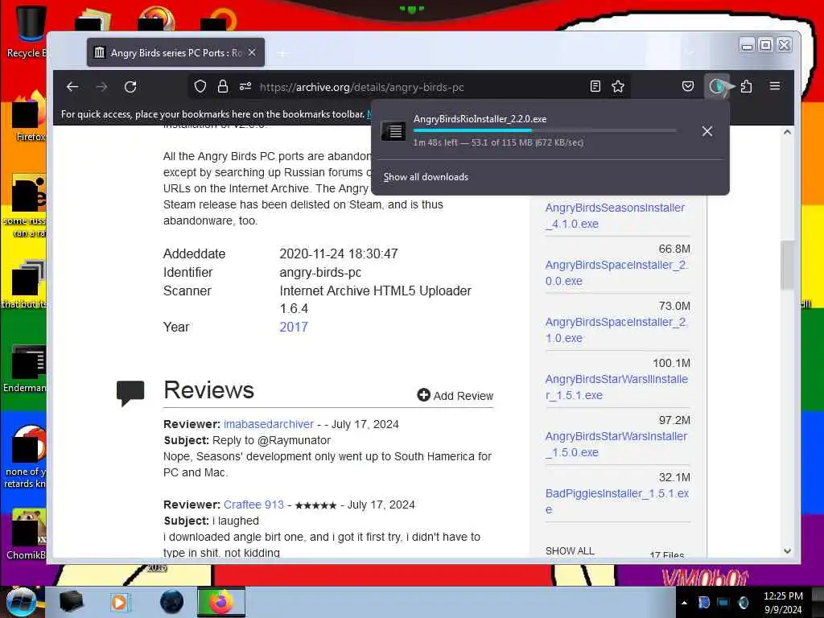
Task: Reload the current page
Action: pyautogui.click(x=130, y=87)
